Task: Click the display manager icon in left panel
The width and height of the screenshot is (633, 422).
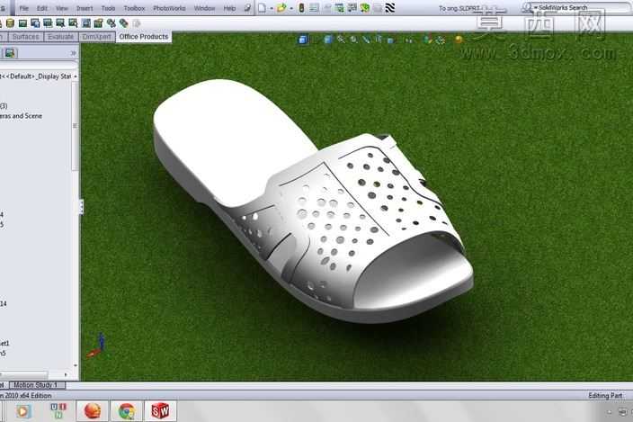Action: point(10,53)
